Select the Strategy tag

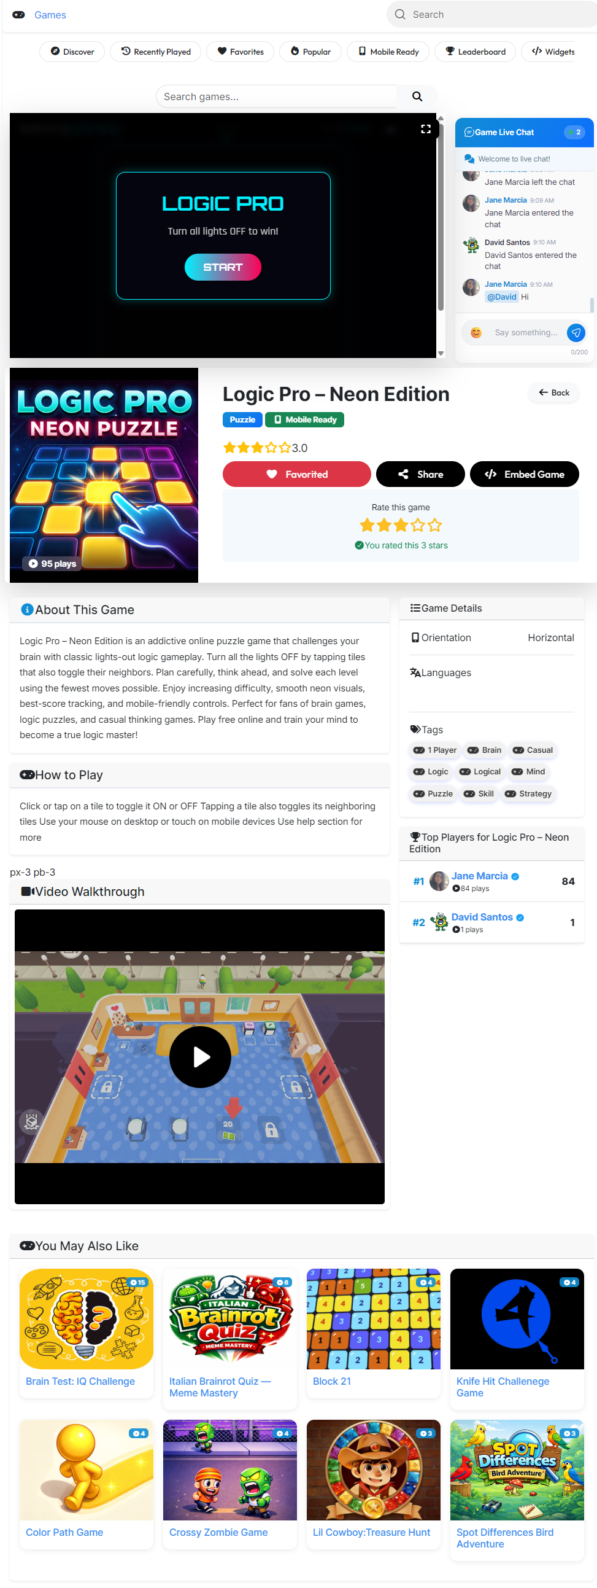click(528, 793)
